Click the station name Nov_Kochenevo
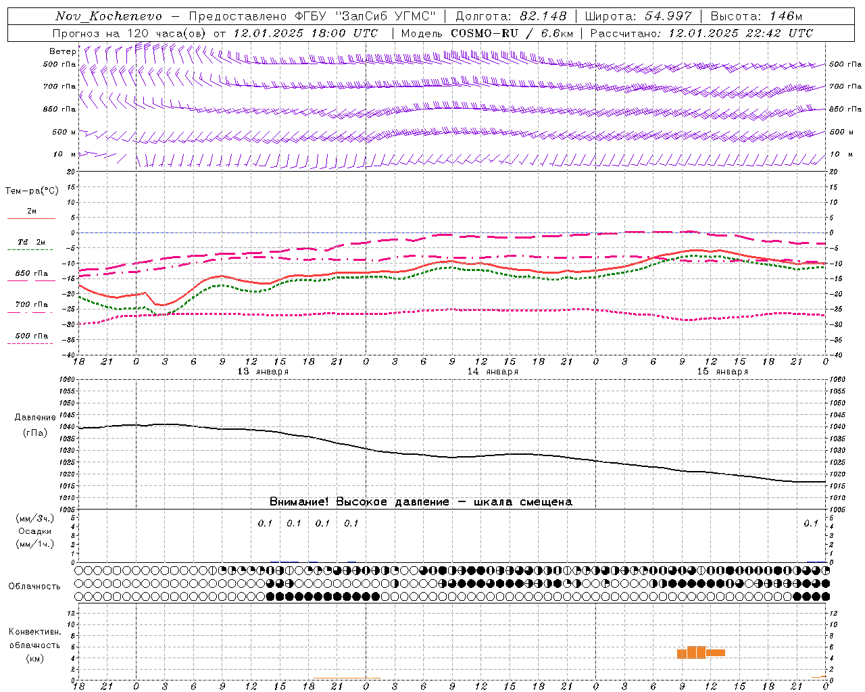The width and height of the screenshot is (865, 692). [x=109, y=16]
